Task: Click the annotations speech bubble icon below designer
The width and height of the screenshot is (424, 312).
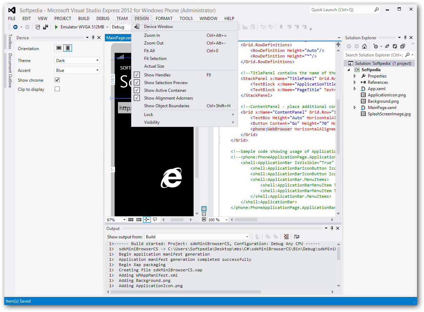Action: point(155,219)
